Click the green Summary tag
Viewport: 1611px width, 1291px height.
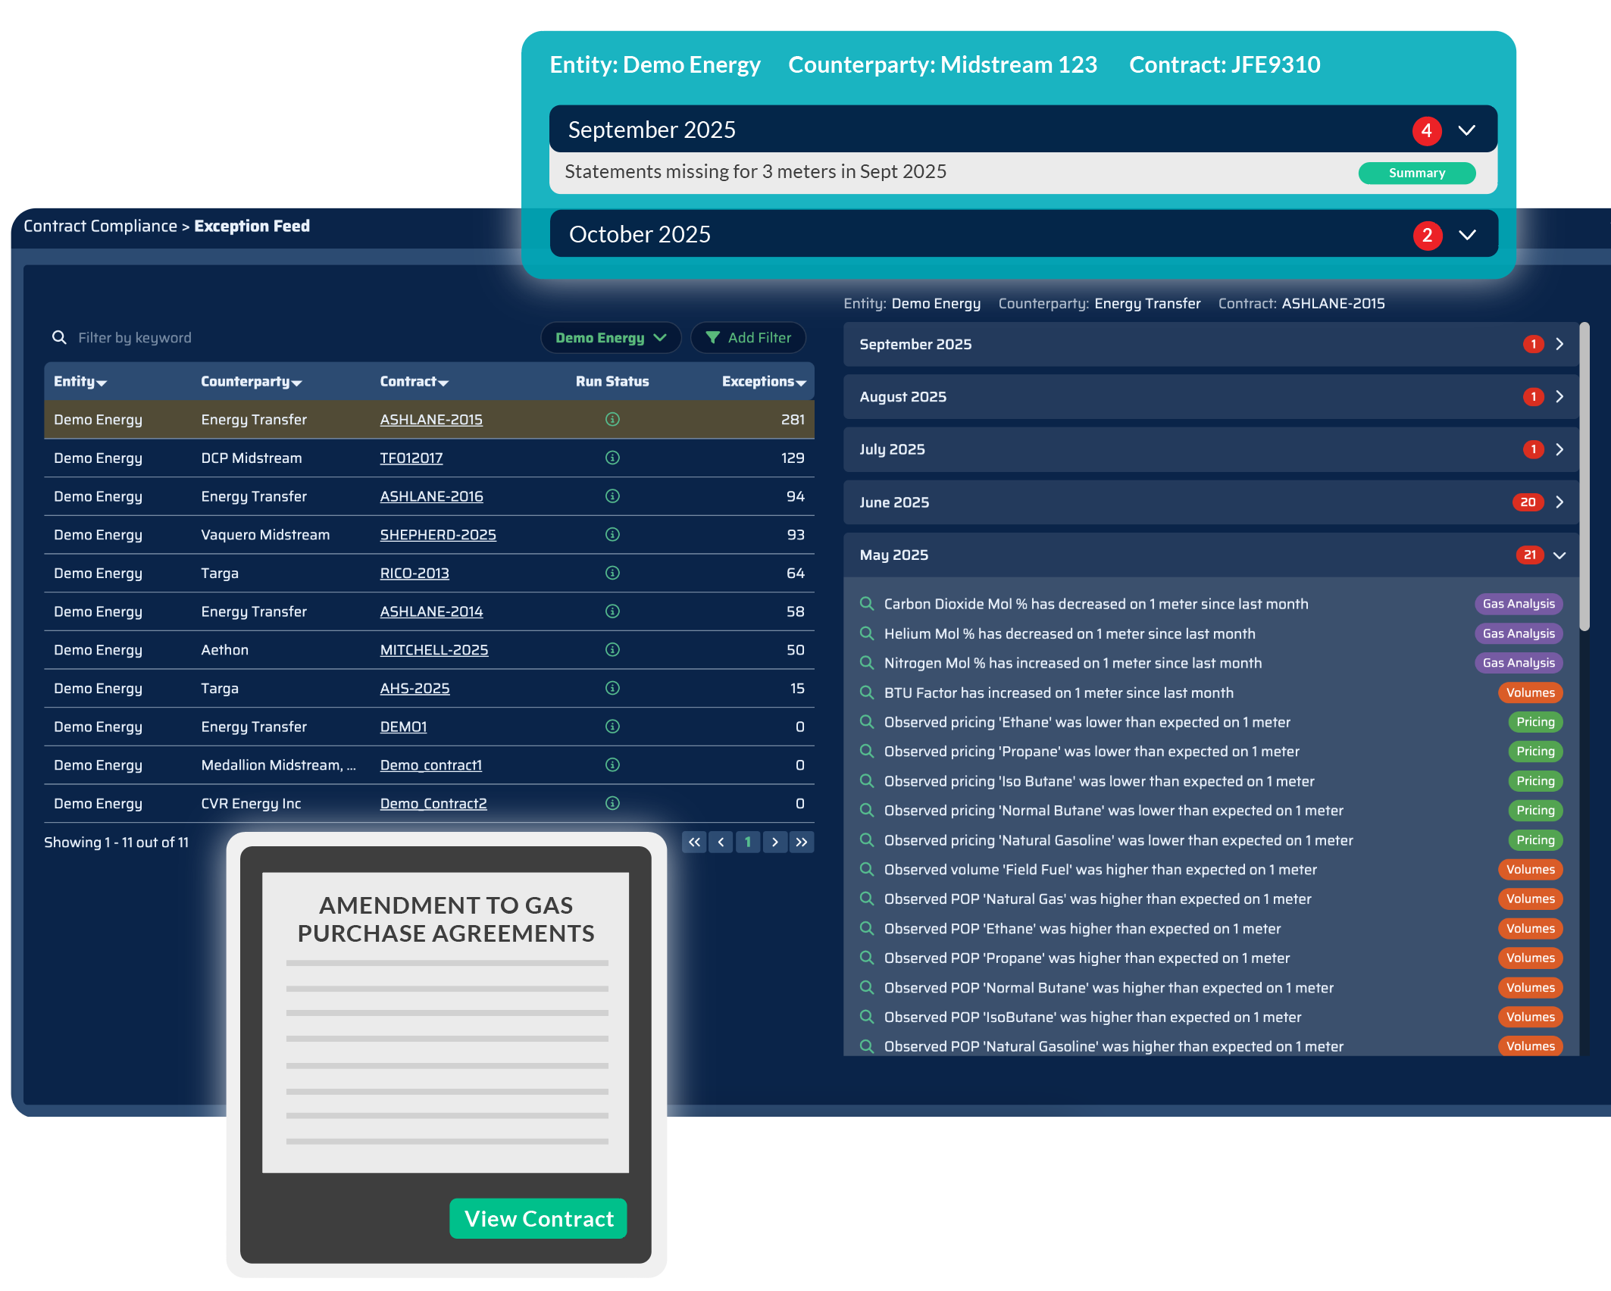click(1416, 173)
